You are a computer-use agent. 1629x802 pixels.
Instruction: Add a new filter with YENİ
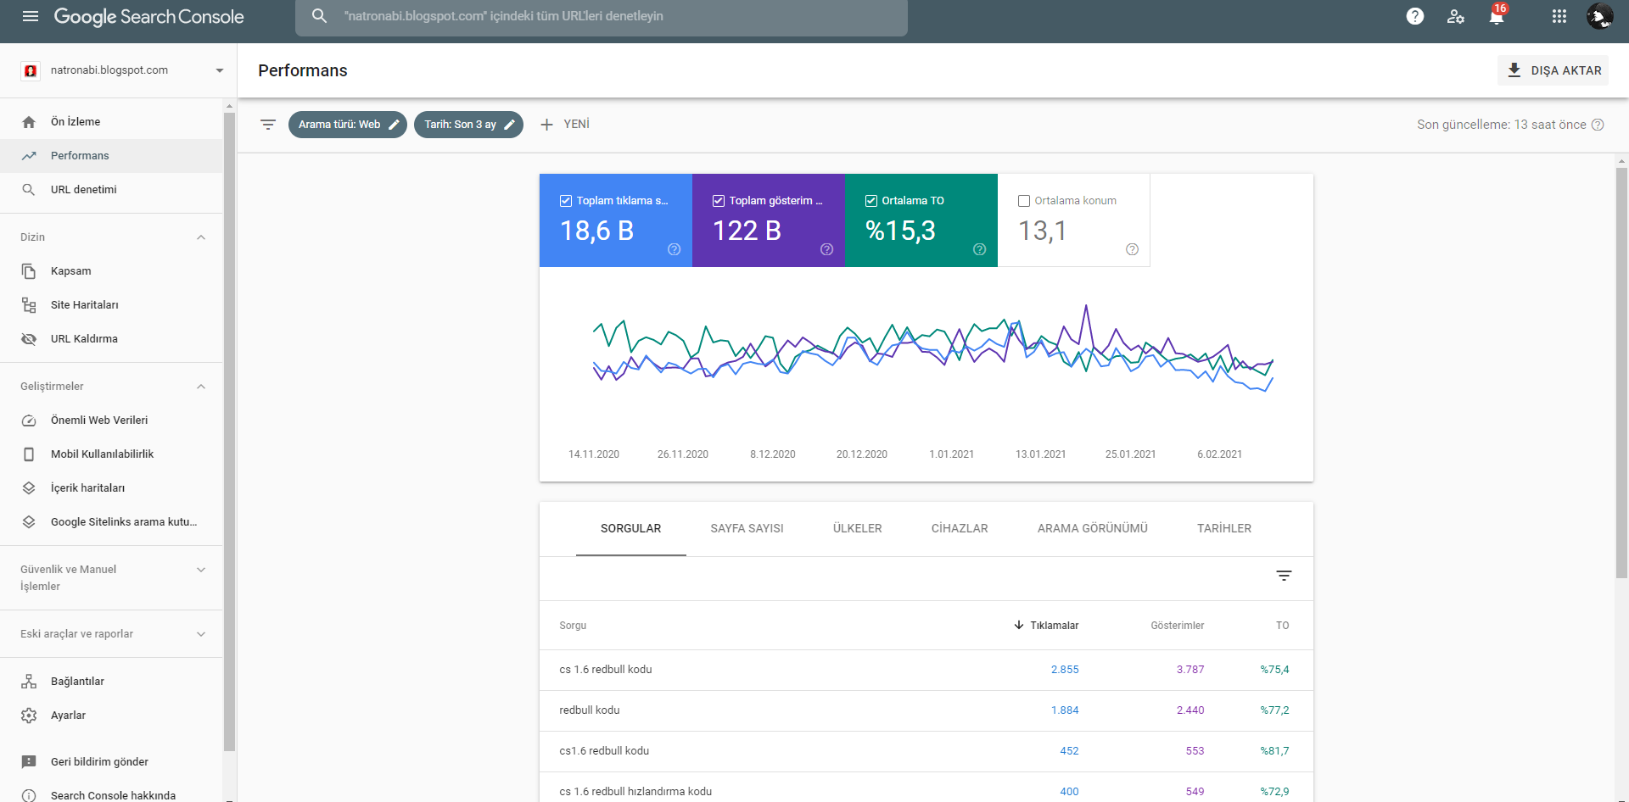(565, 125)
